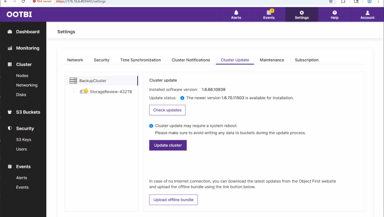Open Events section in sidebar
This screenshot has height=217, width=384.
point(23,167)
